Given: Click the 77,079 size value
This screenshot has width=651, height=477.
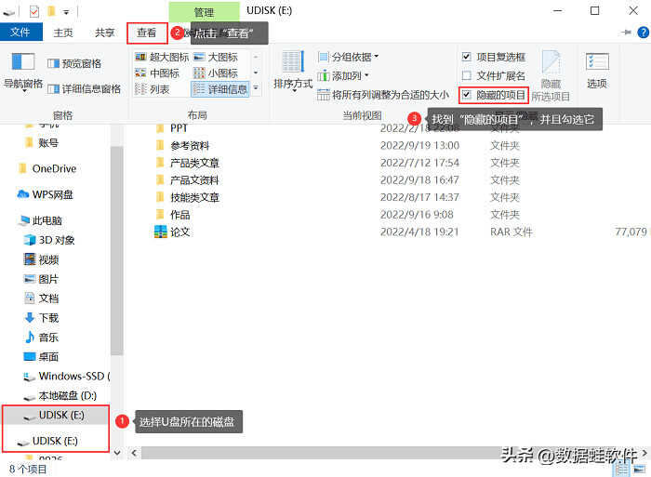Looking at the screenshot, I should (631, 232).
